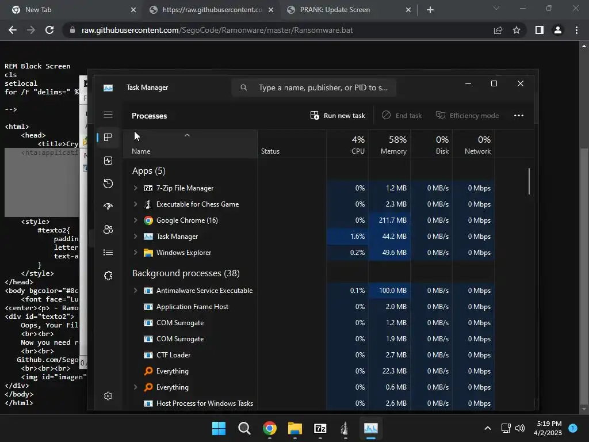This screenshot has height=442, width=589.
Task: Open Services page puzzle icon
Action: coord(108,276)
